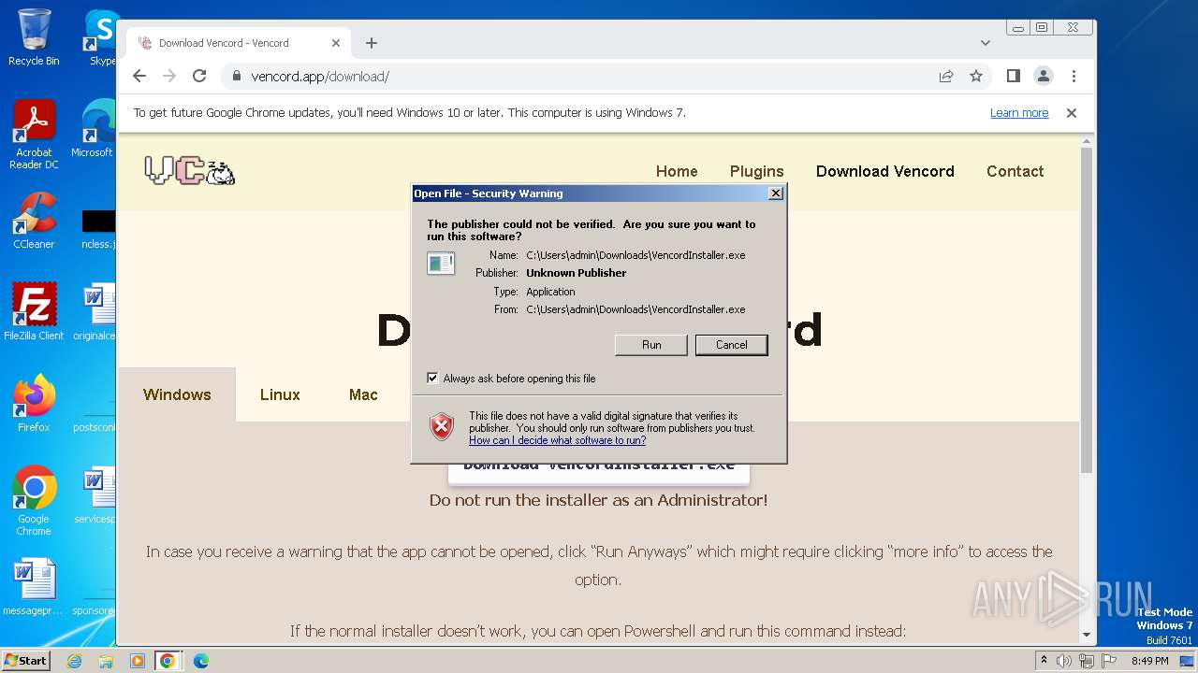Open Chrome's three-dot menu
This screenshot has width=1198, height=673.
1074,76
